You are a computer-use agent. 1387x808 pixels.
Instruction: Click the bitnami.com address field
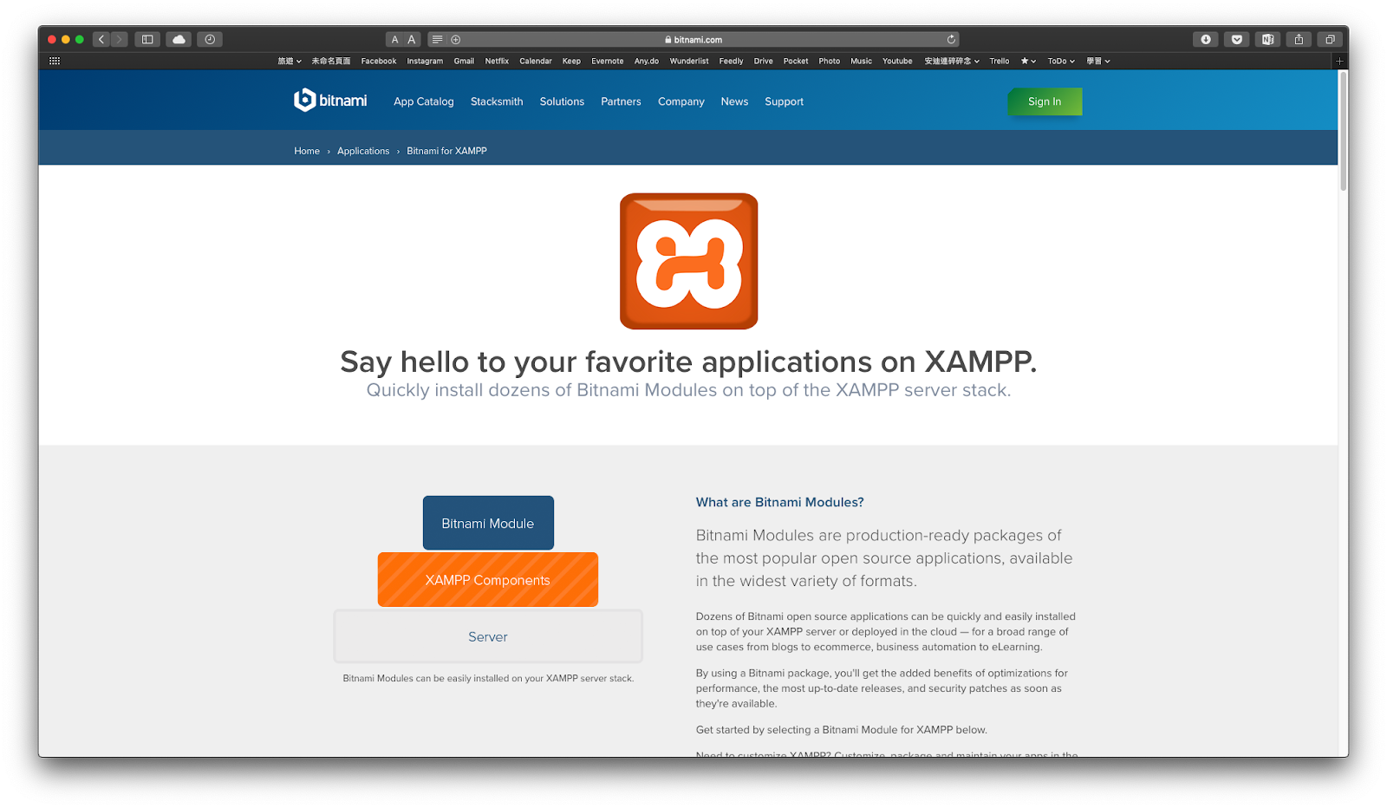pos(693,39)
